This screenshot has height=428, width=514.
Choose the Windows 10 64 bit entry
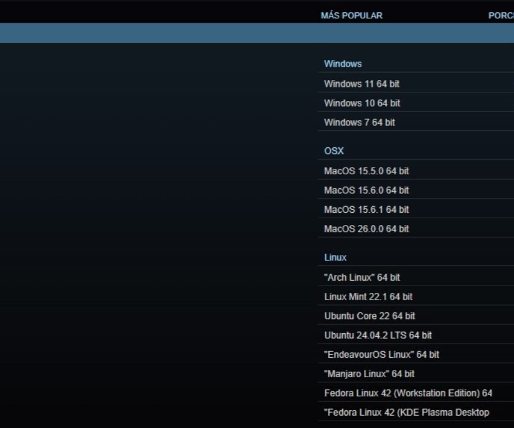pyautogui.click(x=362, y=103)
